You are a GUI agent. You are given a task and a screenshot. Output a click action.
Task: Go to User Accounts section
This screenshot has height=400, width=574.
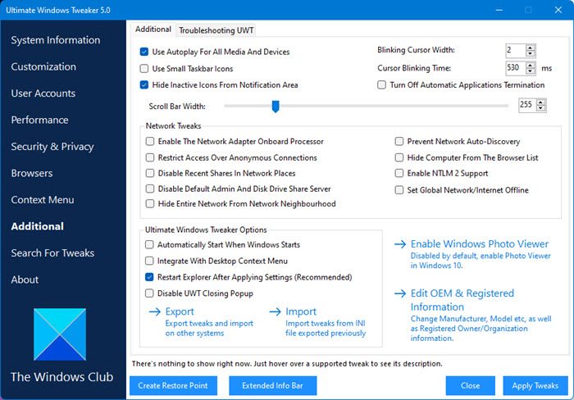tap(43, 93)
